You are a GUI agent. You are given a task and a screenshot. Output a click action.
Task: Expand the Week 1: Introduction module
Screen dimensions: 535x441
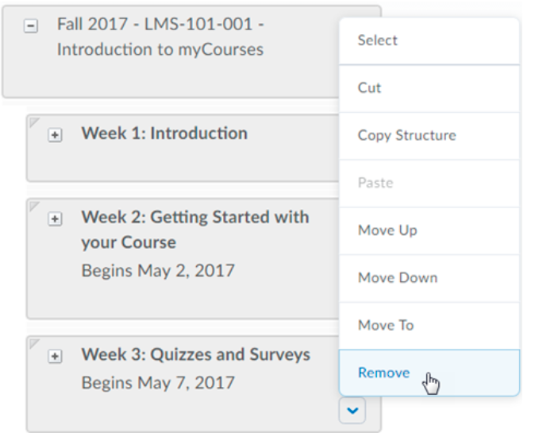point(55,135)
